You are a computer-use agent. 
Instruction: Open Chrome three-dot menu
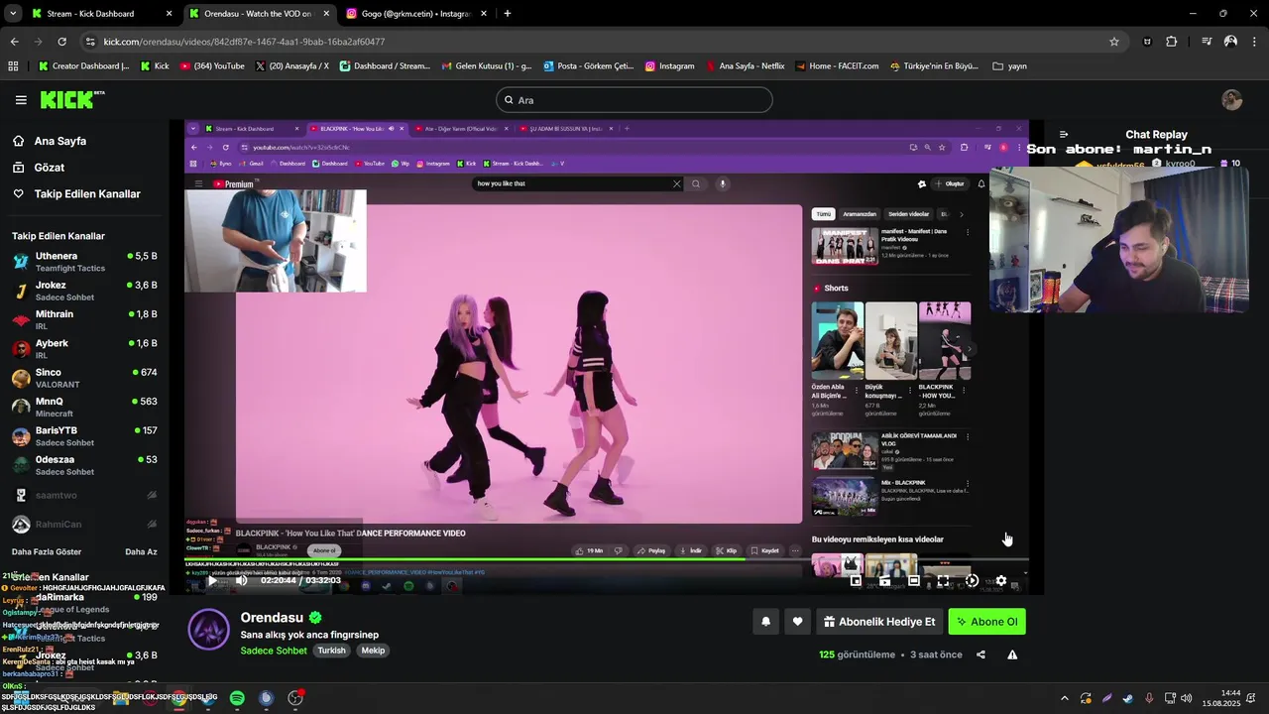(x=1254, y=42)
